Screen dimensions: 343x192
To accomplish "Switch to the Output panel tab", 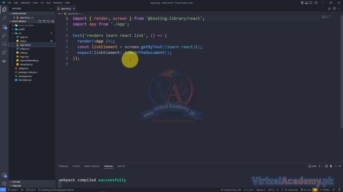I will coord(76,166).
